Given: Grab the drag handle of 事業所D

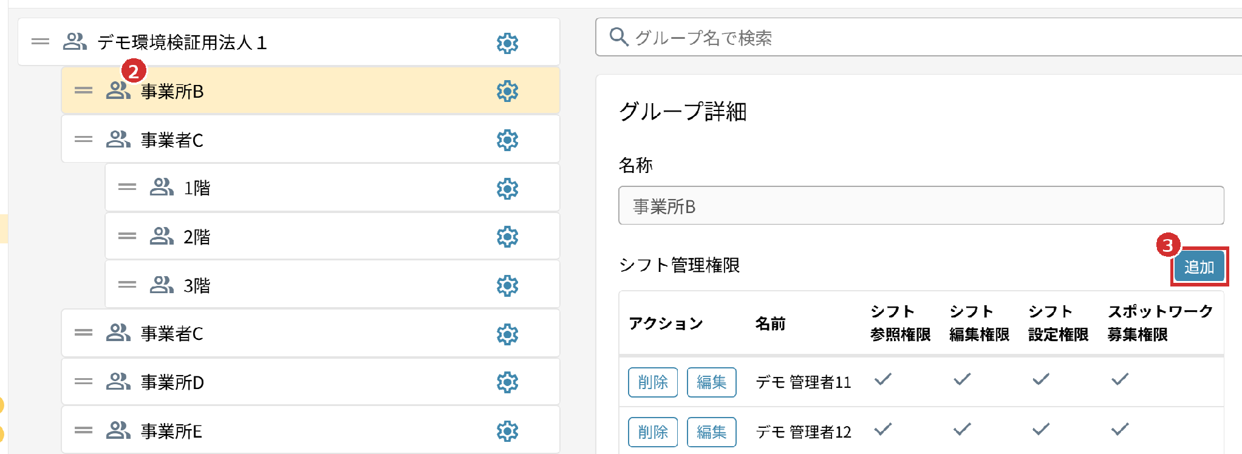Looking at the screenshot, I should (x=83, y=381).
